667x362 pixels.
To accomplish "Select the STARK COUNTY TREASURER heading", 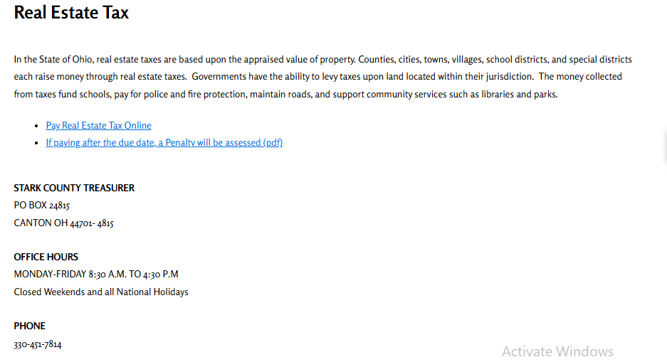I will [x=74, y=188].
